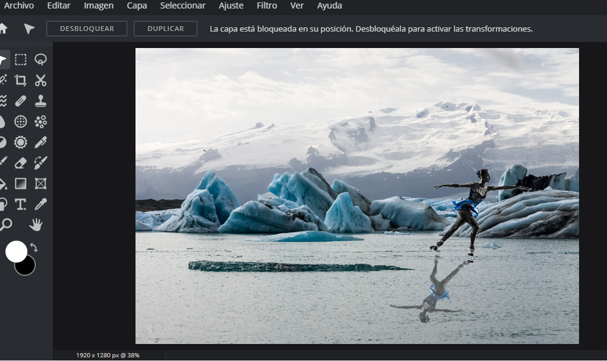Pick the Crop tool
Viewport: 607px width, 361px height.
tap(21, 80)
